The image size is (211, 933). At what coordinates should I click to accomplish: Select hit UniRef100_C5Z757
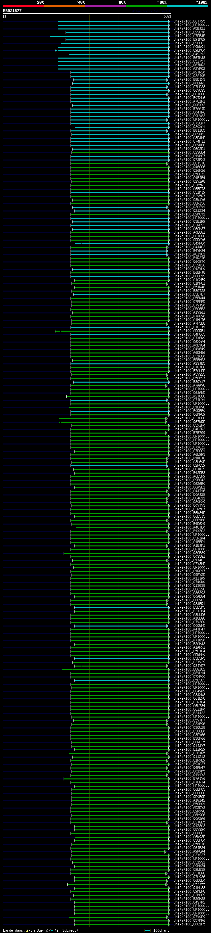pyautogui.click(x=189, y=61)
